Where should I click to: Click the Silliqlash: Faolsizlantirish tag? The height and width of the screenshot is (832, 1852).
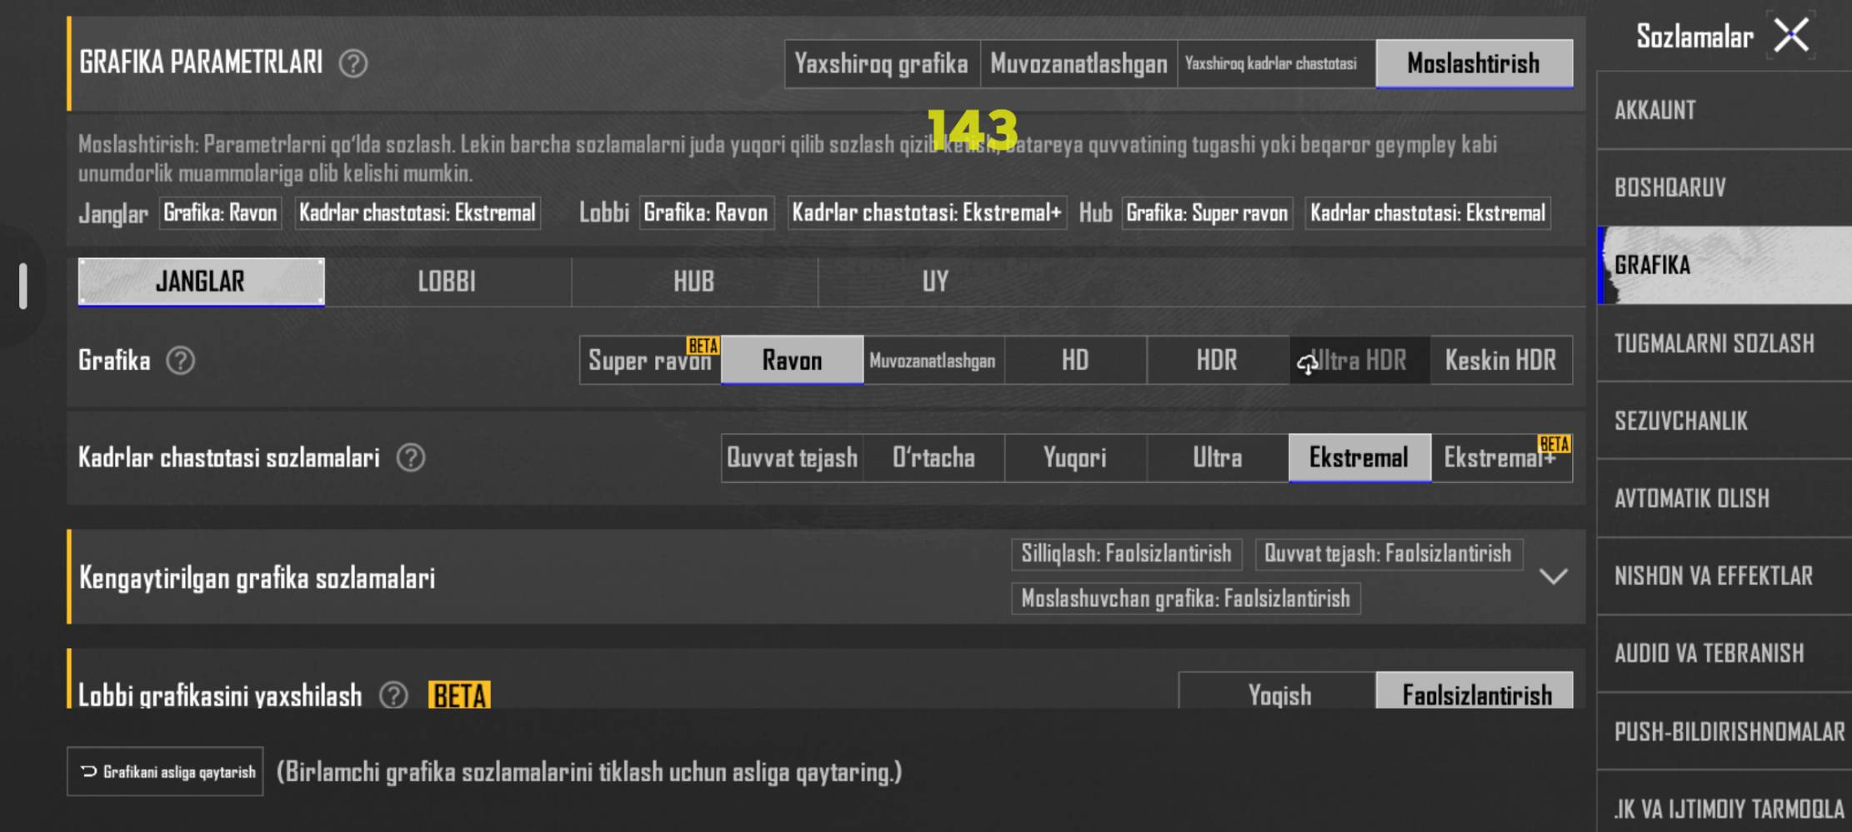pos(1127,554)
